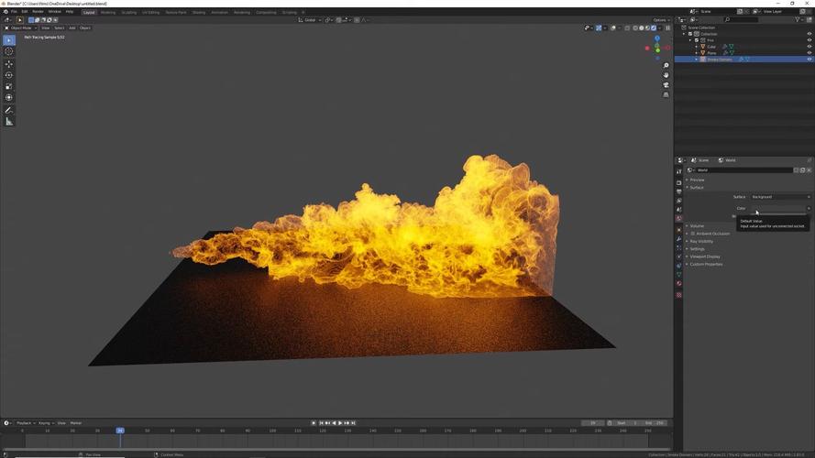Expand the Preview panel
Screen dimensions: 815x458
click(697, 180)
